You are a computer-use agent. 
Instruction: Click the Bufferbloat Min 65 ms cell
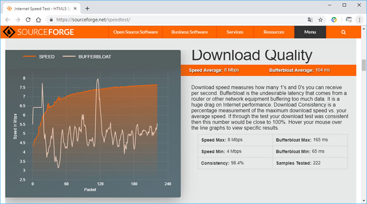pos(310,152)
